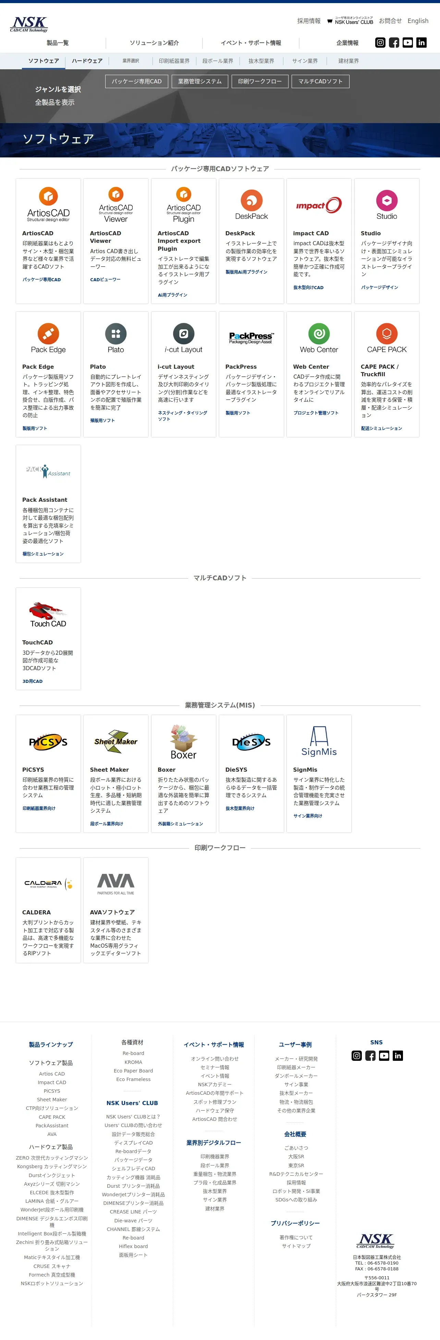Open the Boxer product logo
This screenshot has width=440, height=1340.
tap(183, 742)
